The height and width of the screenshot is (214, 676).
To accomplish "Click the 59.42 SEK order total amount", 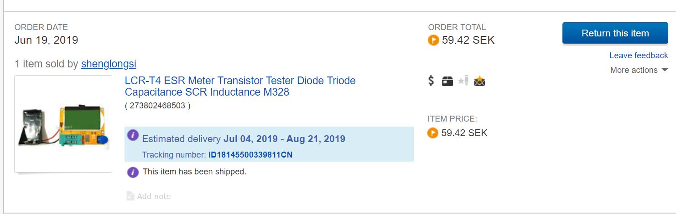I will [468, 40].
